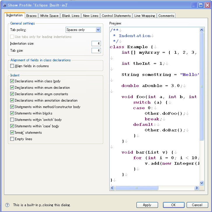Click 'double aDouble = 3.0;' in preview
This screenshot has height=212, width=212.
152,86
